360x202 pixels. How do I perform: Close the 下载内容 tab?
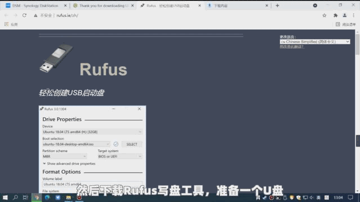(267, 6)
